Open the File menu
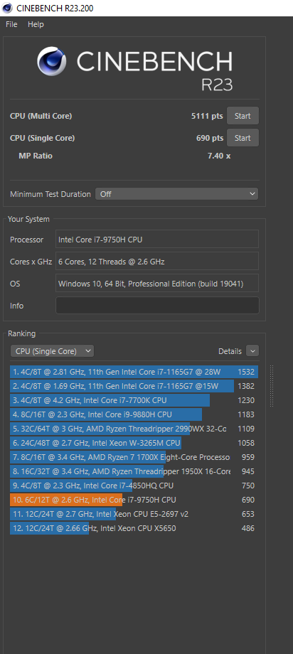 (11, 25)
